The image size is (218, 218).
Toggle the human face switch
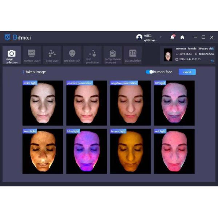pos(149,72)
